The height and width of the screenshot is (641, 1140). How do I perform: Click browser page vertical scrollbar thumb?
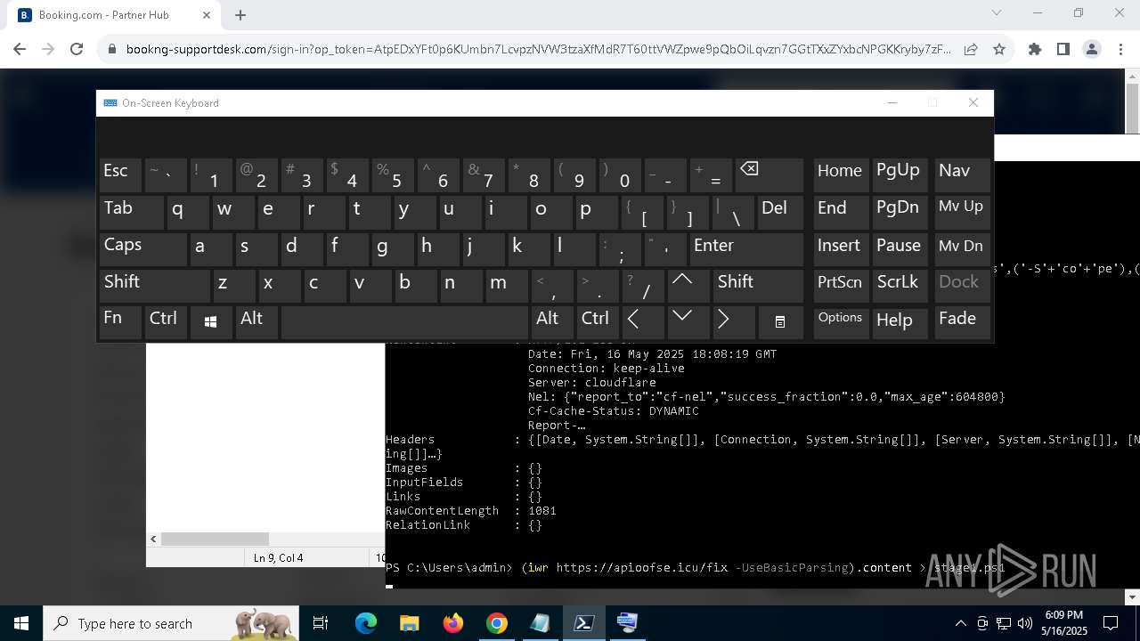[1133, 110]
